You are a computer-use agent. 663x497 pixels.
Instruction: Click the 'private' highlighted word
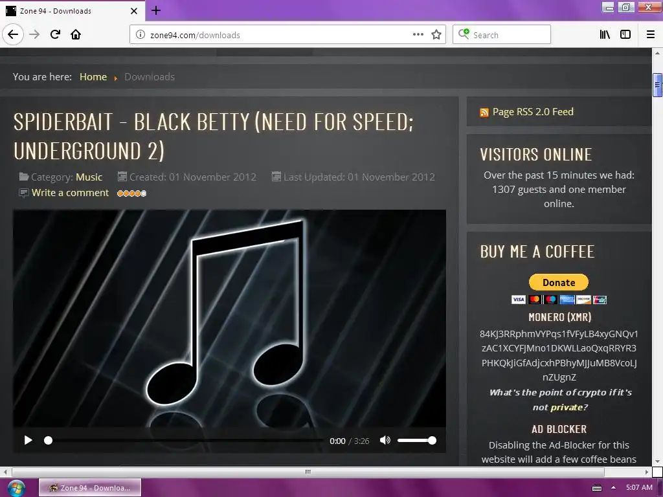566,408
